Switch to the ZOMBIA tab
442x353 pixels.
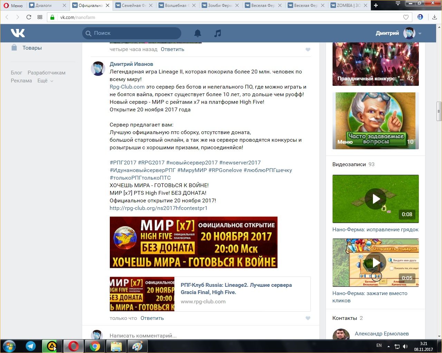(x=349, y=5)
